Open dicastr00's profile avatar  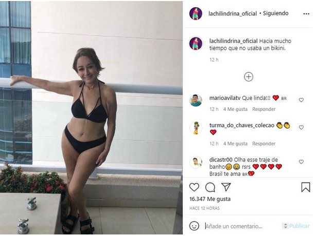click(196, 162)
